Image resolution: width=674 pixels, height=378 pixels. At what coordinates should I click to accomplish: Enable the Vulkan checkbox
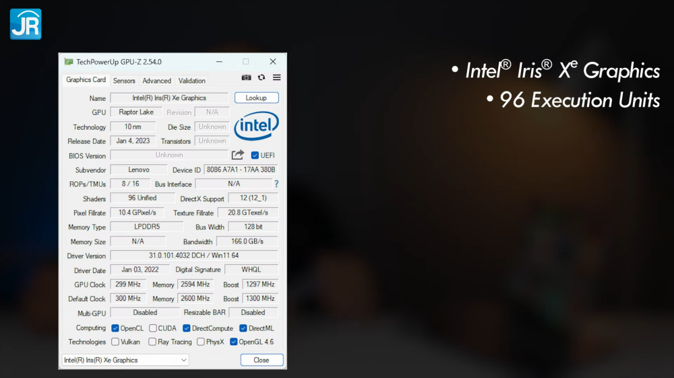[115, 342]
